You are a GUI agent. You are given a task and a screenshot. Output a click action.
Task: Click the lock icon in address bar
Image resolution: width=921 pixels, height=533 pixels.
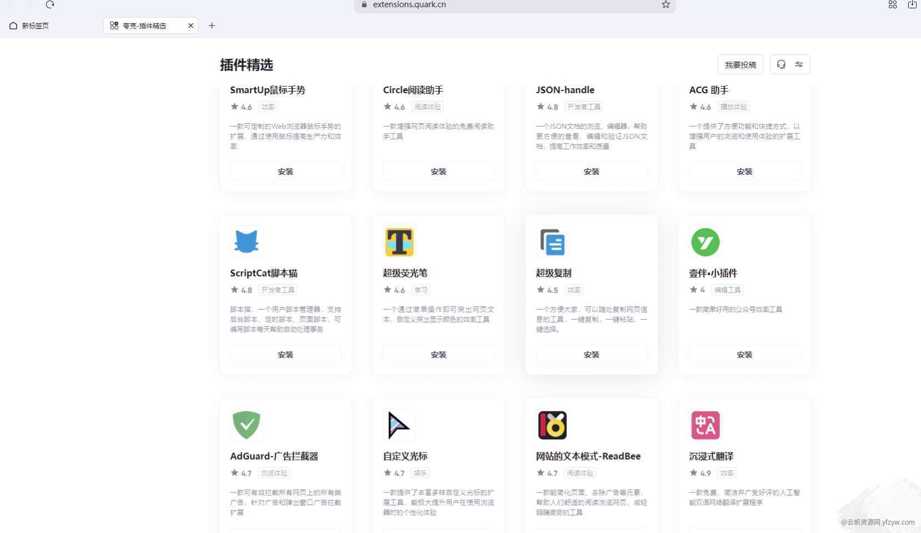pos(364,4)
